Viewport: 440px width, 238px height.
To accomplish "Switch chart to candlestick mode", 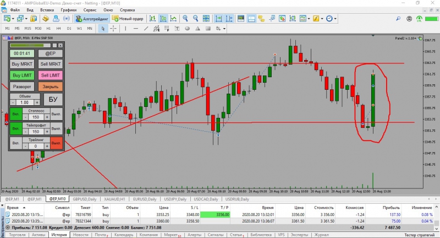I will [x=163, y=19].
